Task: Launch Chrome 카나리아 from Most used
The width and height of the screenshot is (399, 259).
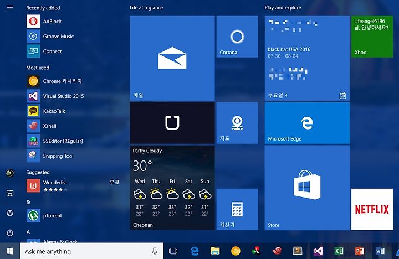Action: (73, 81)
